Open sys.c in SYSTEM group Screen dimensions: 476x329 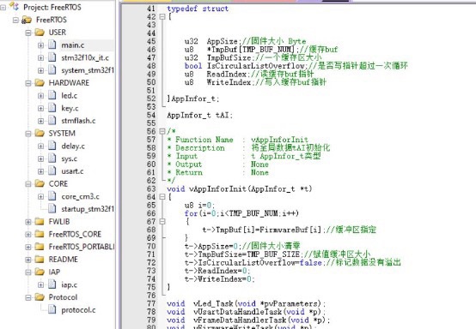click(x=70, y=159)
